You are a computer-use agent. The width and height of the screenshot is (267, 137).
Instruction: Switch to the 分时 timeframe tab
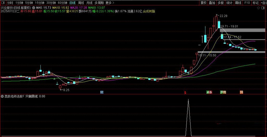10,3
